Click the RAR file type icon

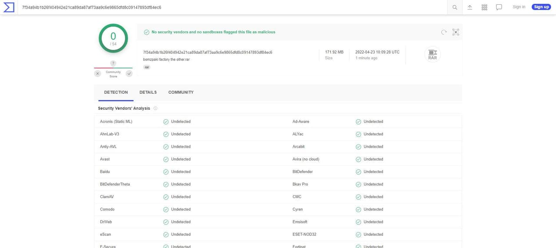(432, 54)
